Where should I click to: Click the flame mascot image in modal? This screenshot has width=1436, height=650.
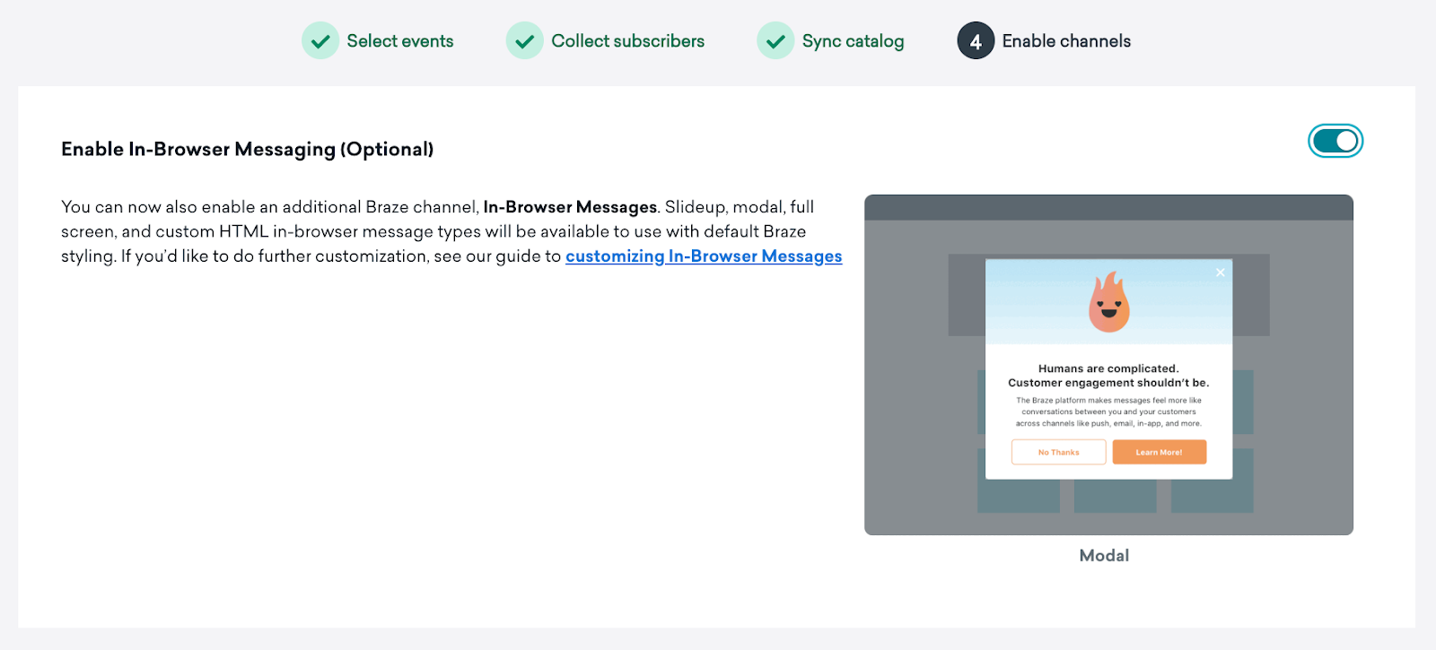click(1109, 302)
